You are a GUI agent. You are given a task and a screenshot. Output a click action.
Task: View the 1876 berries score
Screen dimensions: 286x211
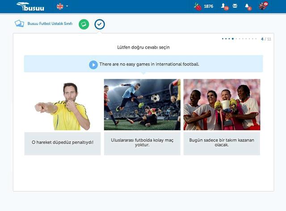(209, 6)
